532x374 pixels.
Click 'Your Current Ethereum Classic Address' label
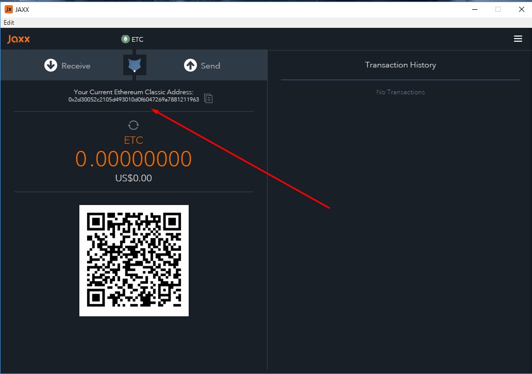coord(134,92)
